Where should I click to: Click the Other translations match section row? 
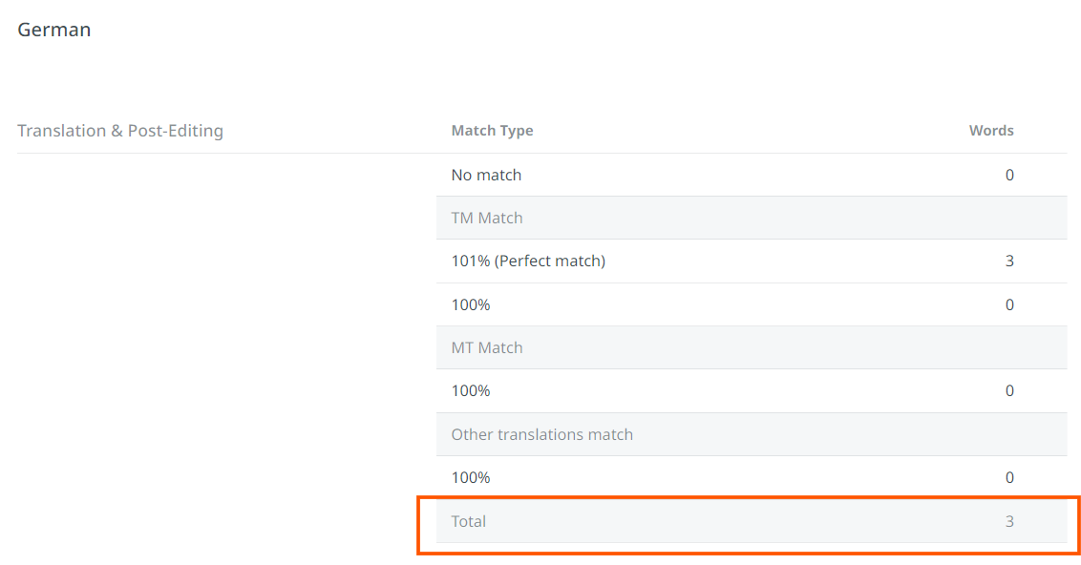pos(752,435)
